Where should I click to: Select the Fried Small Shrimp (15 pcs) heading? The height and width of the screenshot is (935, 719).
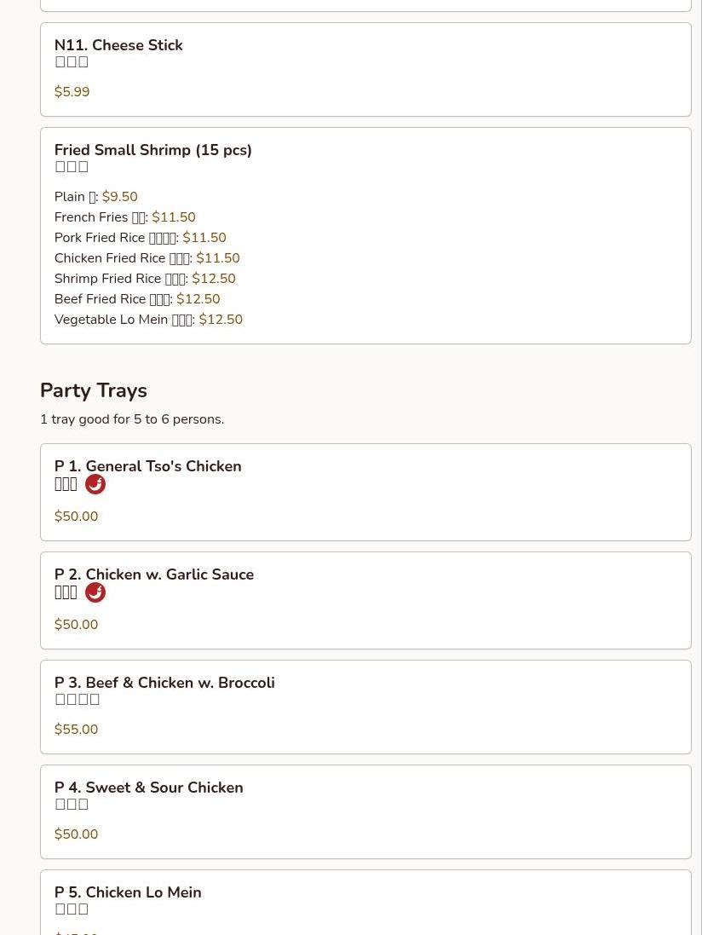click(x=153, y=150)
